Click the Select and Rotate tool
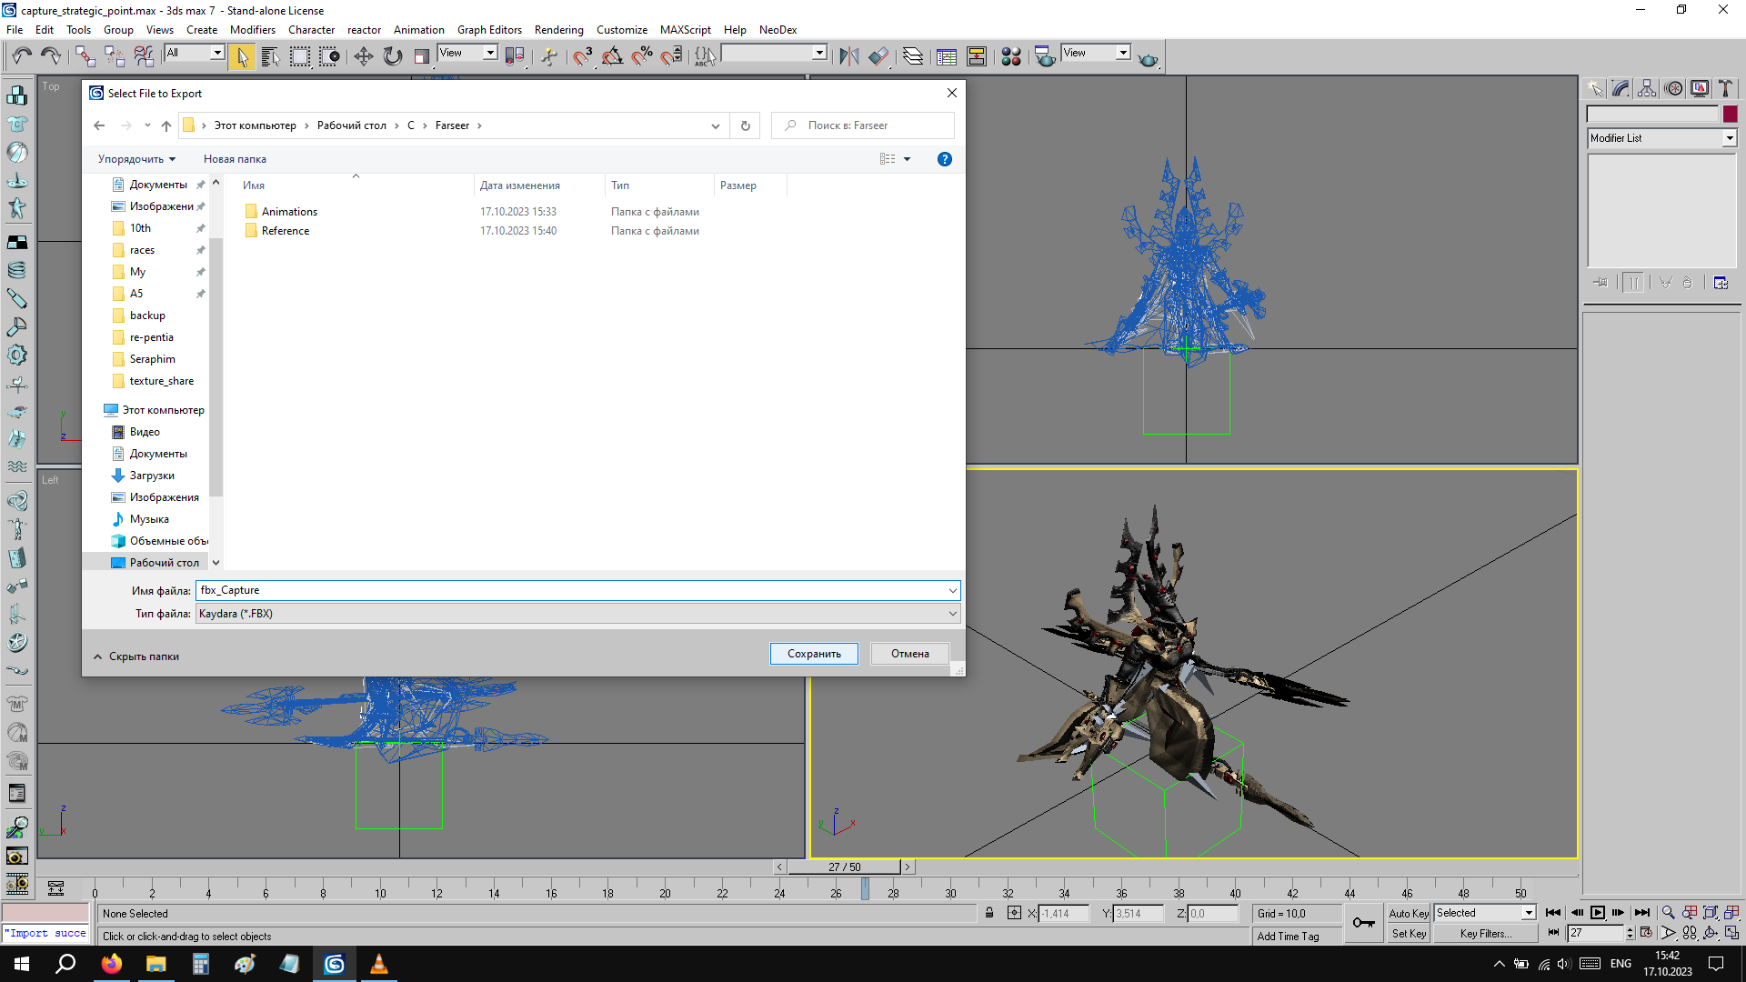This screenshot has height=982, width=1746. pyautogui.click(x=392, y=56)
